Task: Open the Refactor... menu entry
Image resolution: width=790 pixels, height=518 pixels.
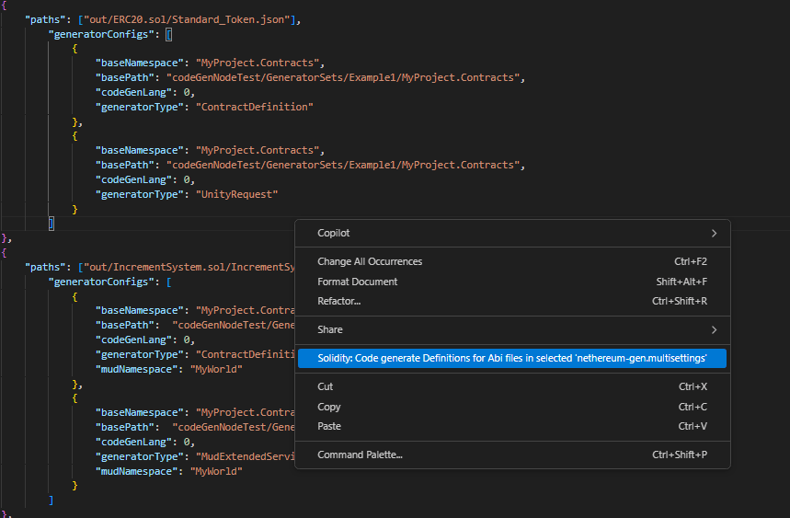Action: click(339, 301)
